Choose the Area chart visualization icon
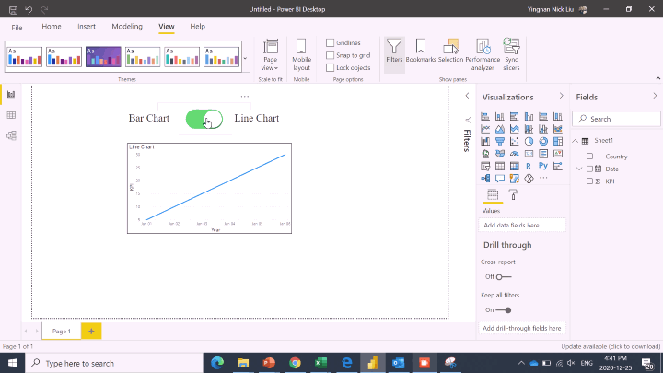663x373 pixels. pos(500,129)
